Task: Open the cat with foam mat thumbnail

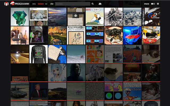Action: [x=57, y=54]
